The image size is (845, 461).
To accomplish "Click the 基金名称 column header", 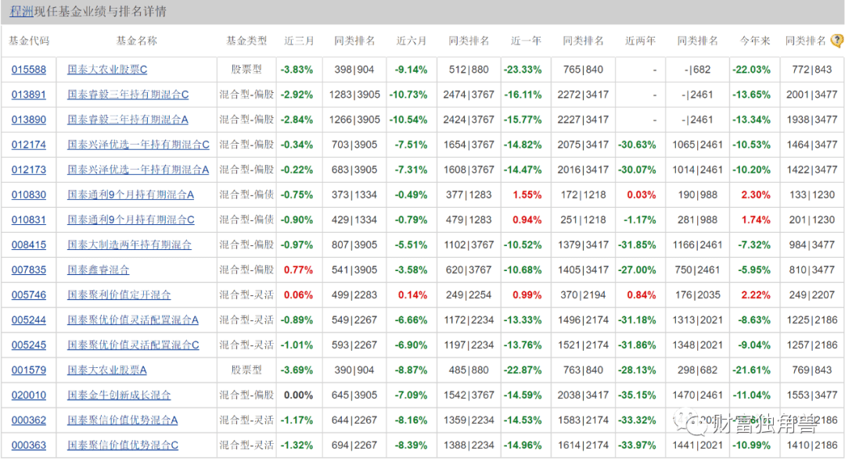I will [x=137, y=41].
